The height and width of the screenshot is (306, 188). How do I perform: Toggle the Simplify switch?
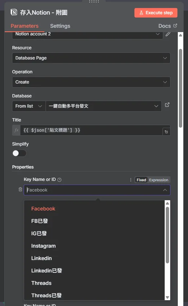click(19, 153)
